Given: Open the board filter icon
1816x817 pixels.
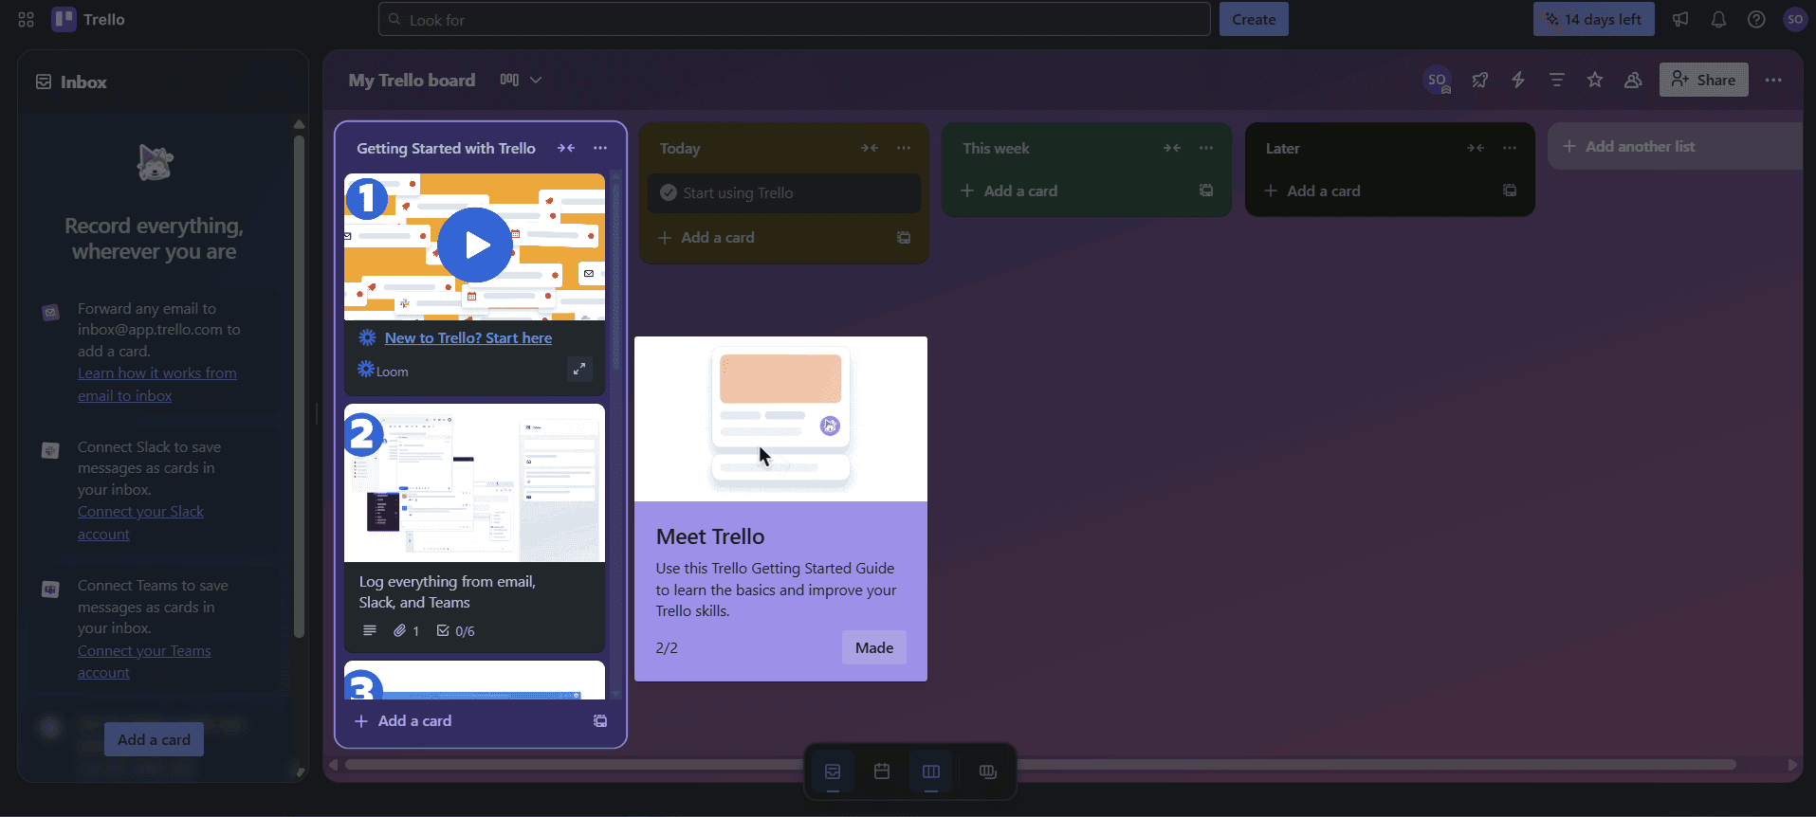Looking at the screenshot, I should pyautogui.click(x=1556, y=81).
